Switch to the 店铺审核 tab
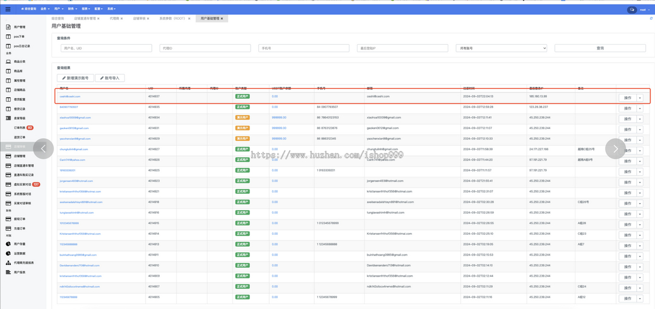Image resolution: width=655 pixels, height=309 pixels. coord(139,19)
